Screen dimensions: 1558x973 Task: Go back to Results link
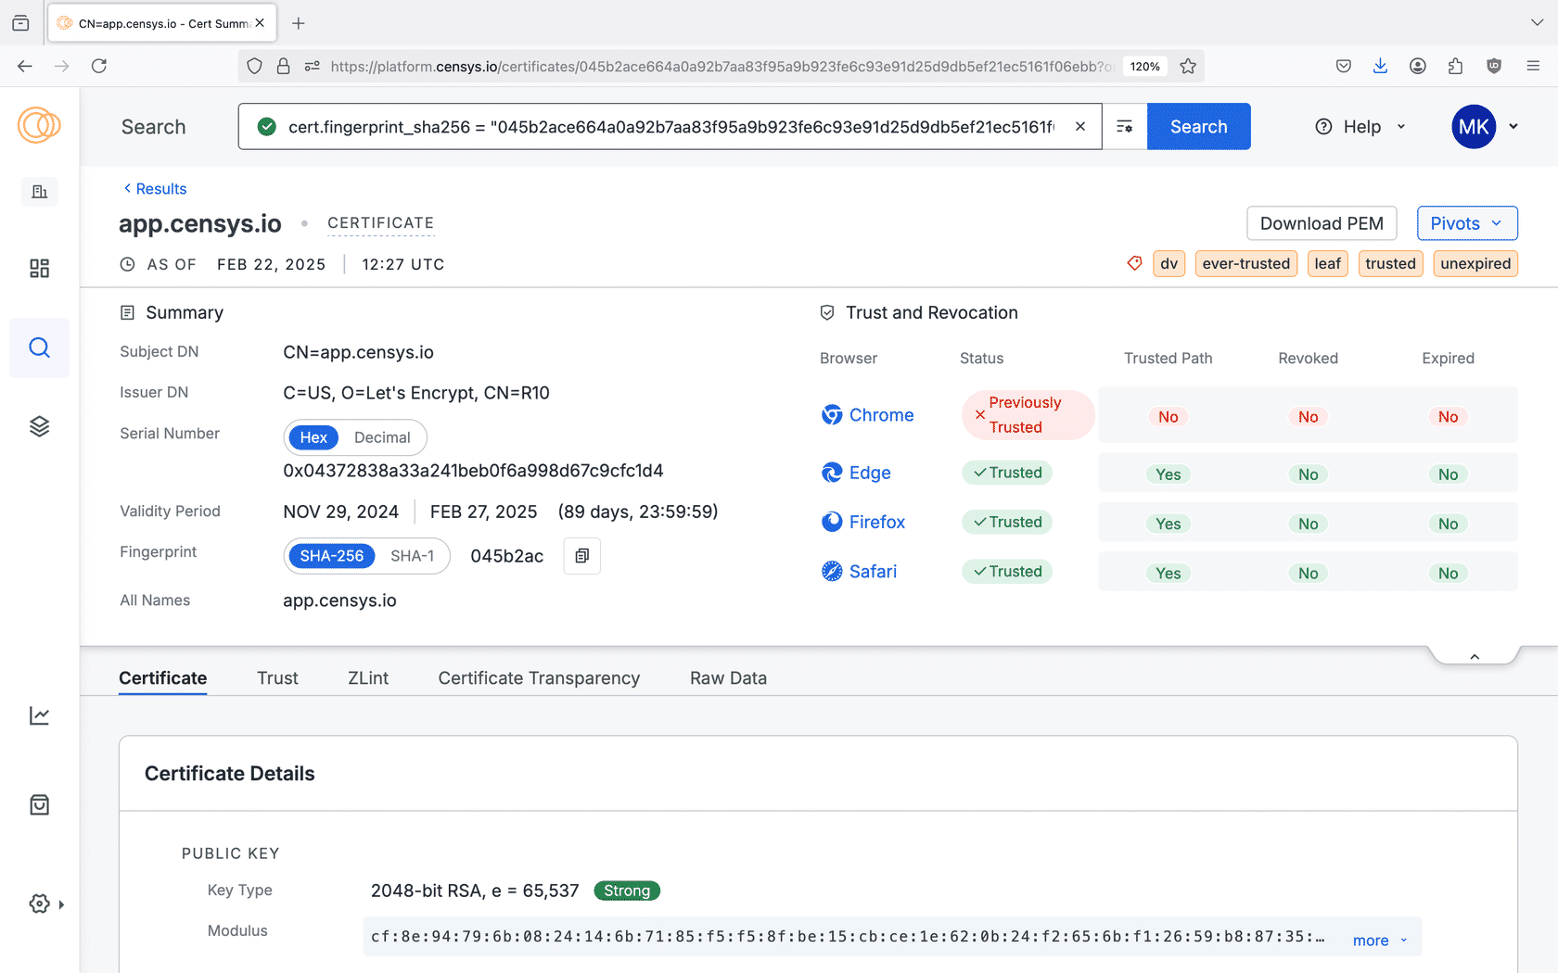tap(155, 189)
